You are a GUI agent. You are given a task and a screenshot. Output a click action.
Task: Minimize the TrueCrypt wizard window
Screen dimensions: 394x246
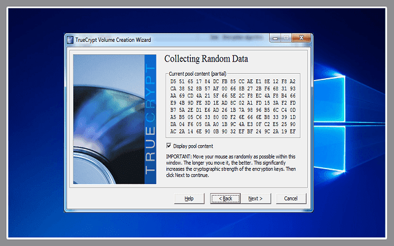[x=275, y=38]
